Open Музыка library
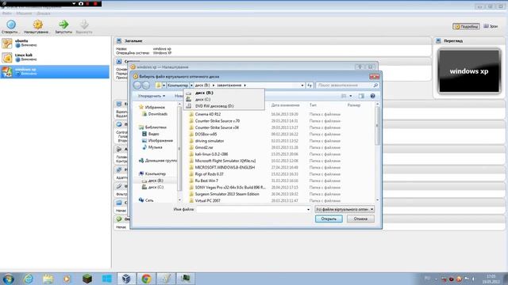The width and height of the screenshot is (508, 285). click(155, 147)
